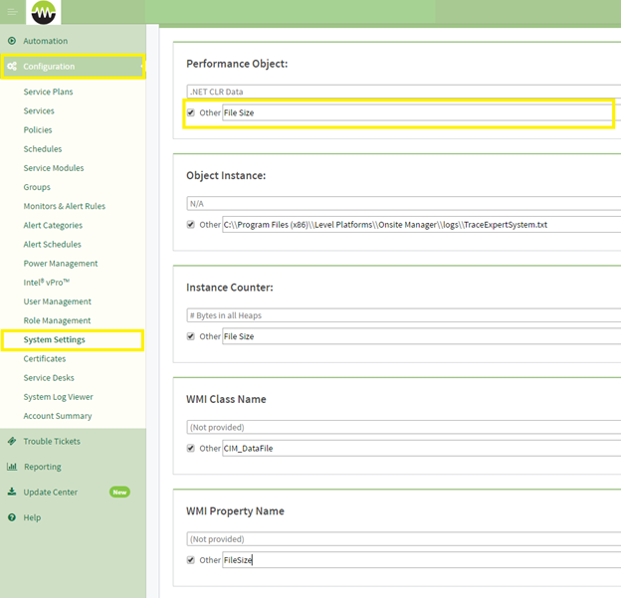Toggle Other checkbox under Object Instance
This screenshot has height=598, width=621.
(x=191, y=225)
